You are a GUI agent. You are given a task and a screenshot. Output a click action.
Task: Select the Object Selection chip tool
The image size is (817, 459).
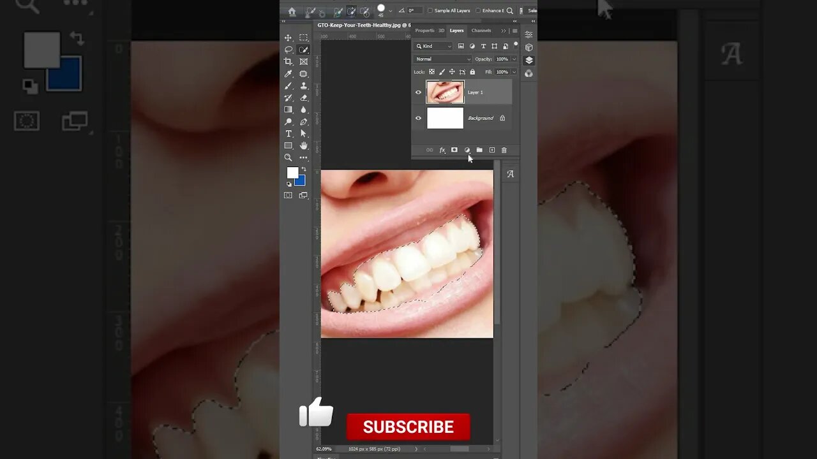pos(304,74)
